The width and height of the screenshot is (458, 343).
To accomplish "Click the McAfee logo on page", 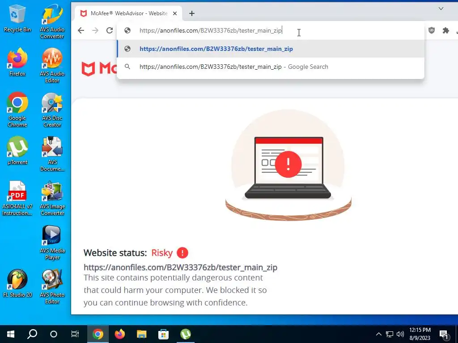I will (99, 69).
